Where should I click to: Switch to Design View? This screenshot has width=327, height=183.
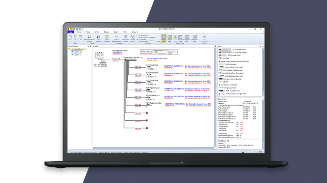163,39
